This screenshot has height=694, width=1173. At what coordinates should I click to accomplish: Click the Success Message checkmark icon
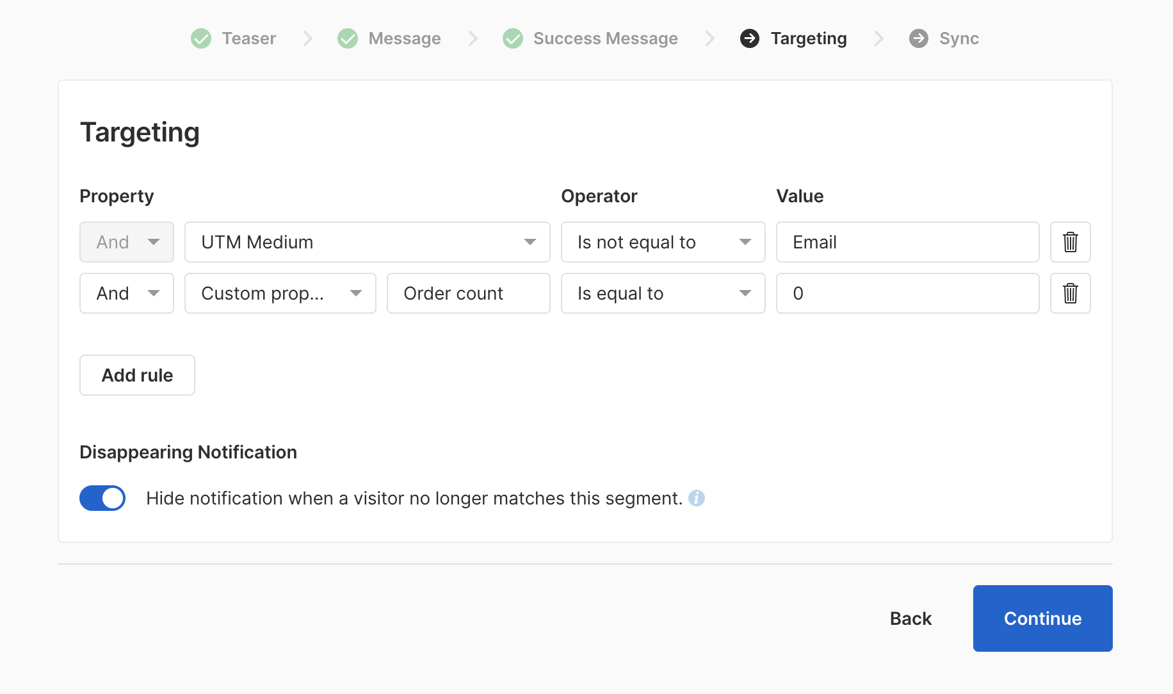click(513, 38)
